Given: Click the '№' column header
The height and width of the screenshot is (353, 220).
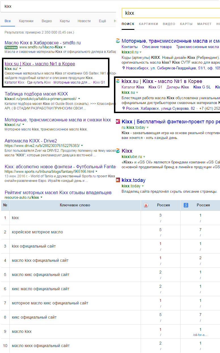Looking at the screenshot, I should point(5,205).
